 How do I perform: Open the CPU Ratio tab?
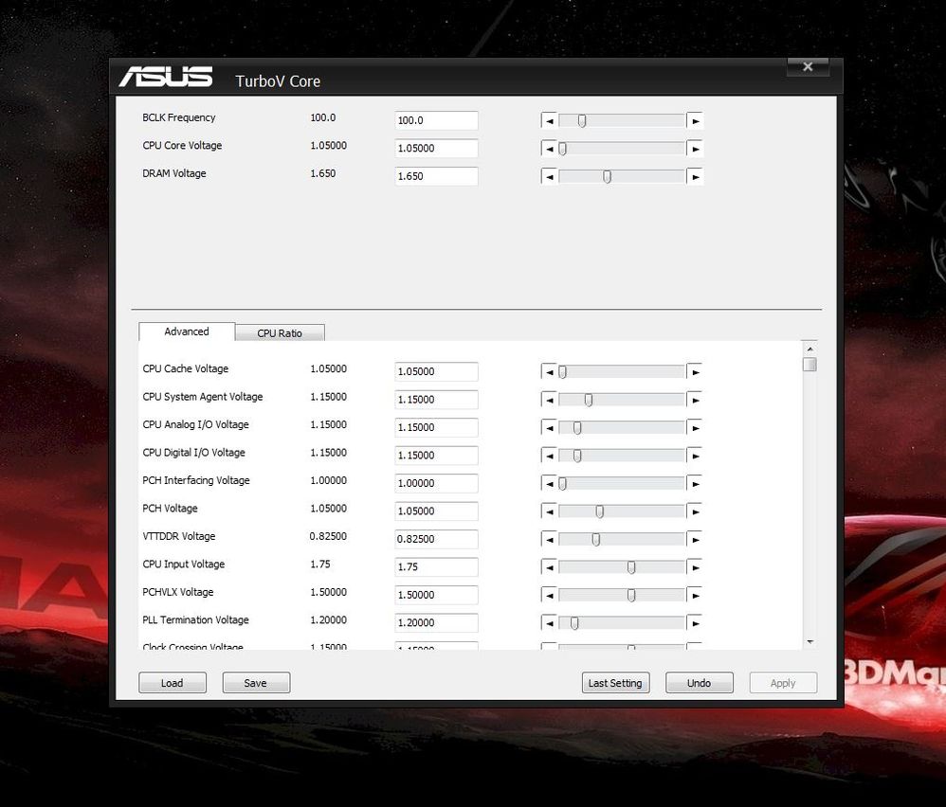280,332
